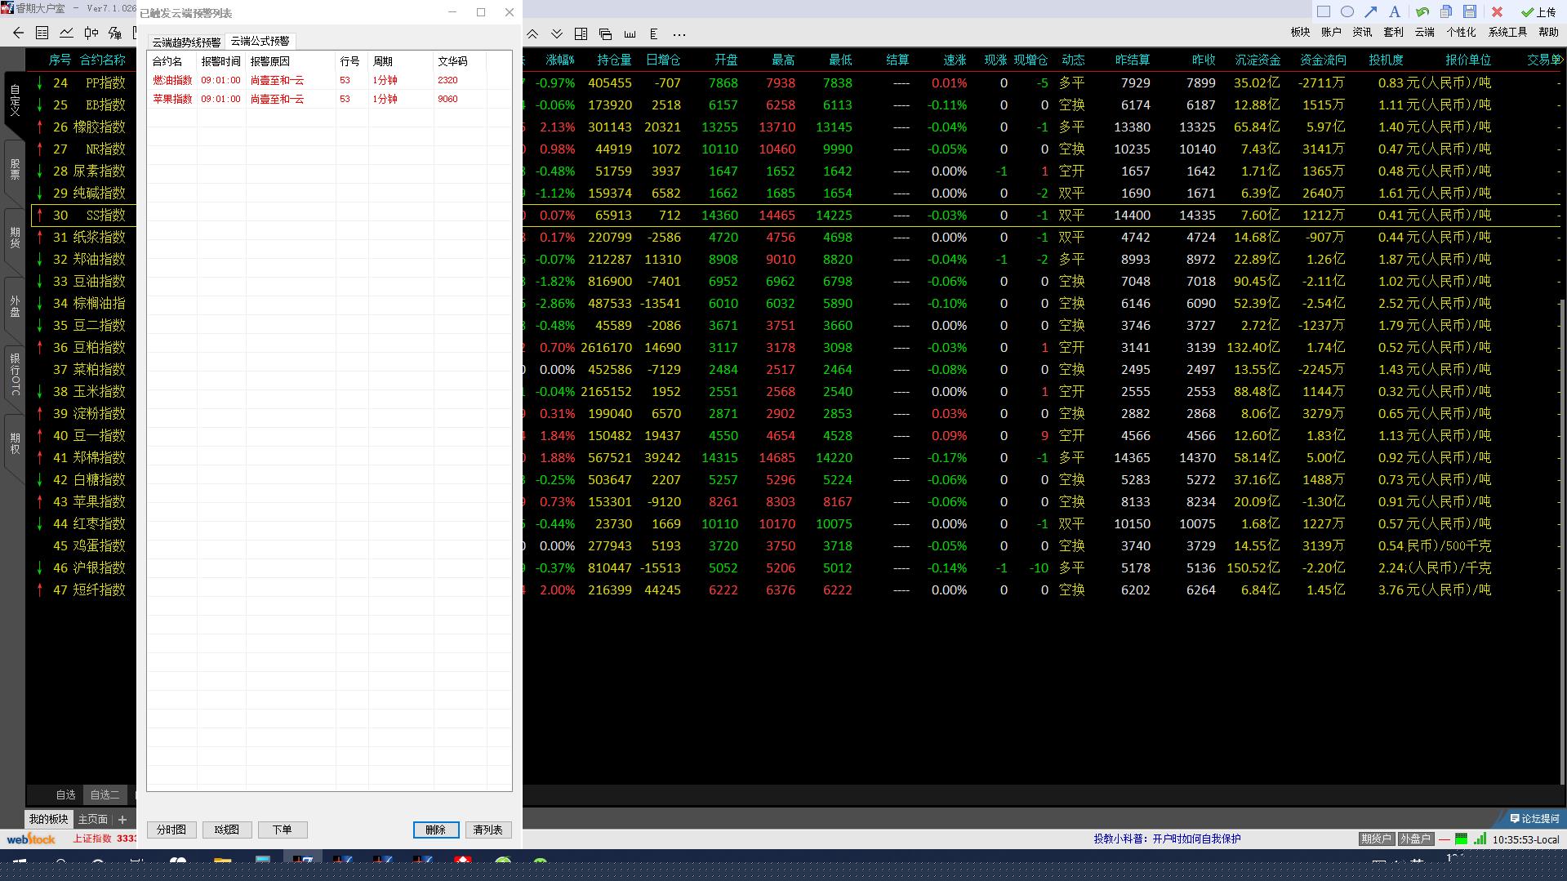This screenshot has height=881, width=1567.
Task: Click the double-chevron up page icon
Action: click(x=532, y=34)
